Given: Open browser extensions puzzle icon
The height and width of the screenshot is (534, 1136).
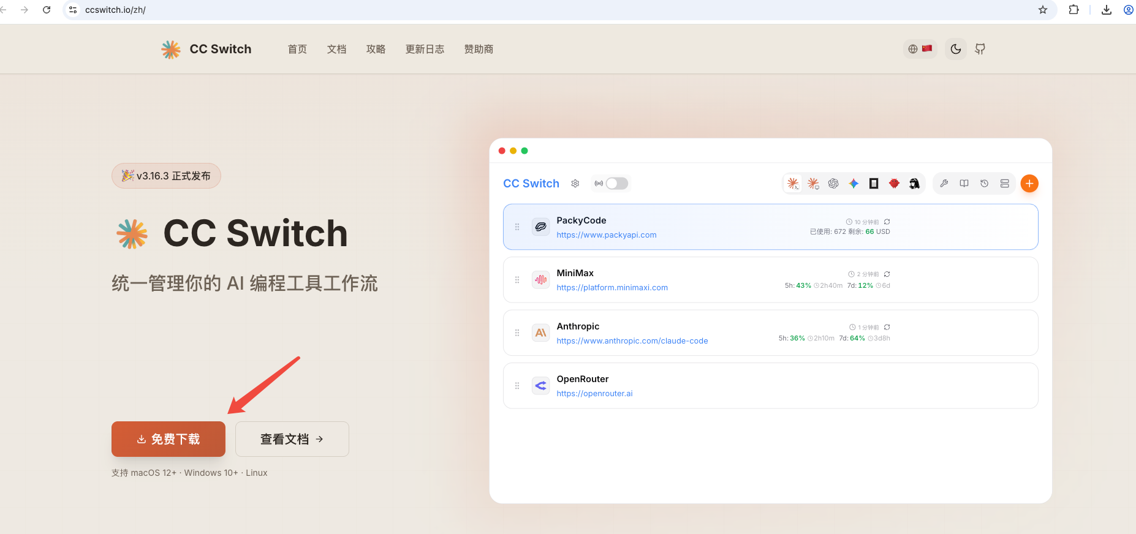Looking at the screenshot, I should coord(1074,10).
